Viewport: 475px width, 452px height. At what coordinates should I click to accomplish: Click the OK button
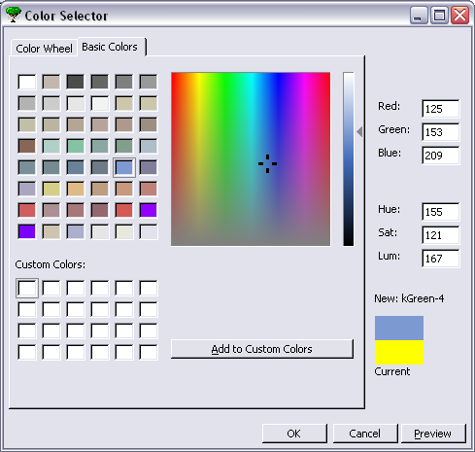294,434
